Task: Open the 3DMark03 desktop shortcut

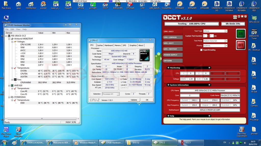Action: coord(180,5)
